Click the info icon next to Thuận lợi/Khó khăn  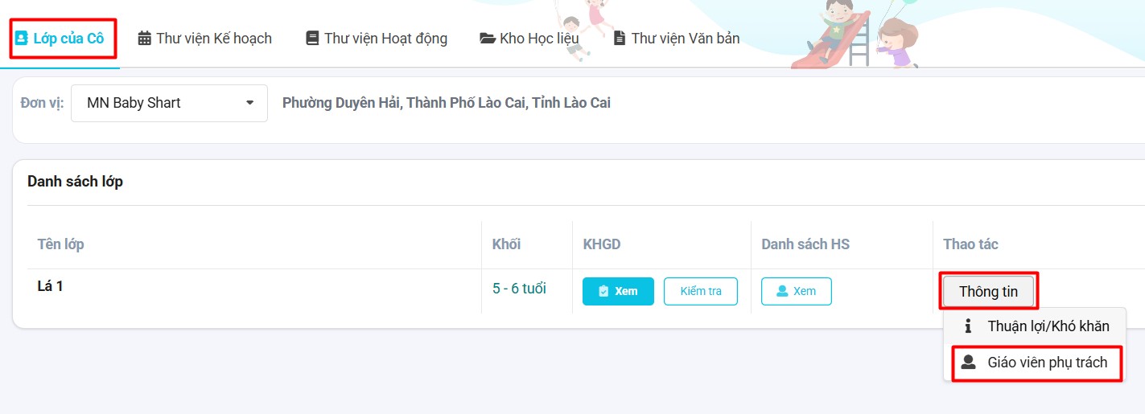tap(968, 326)
